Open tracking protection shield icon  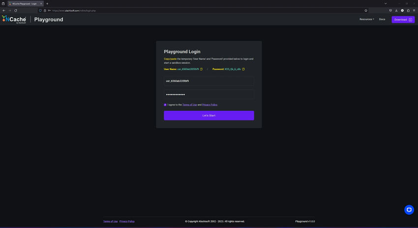(x=40, y=11)
